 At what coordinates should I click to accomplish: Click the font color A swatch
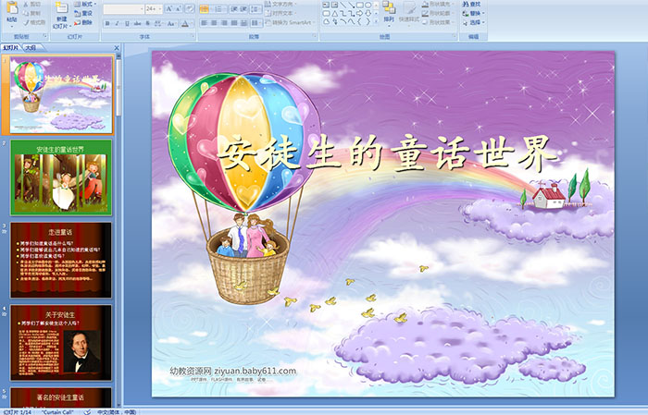185,23
